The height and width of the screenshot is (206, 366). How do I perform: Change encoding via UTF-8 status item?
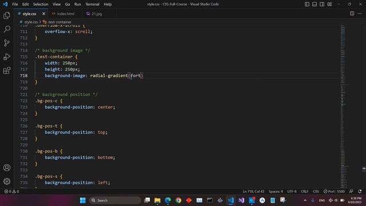(292, 191)
